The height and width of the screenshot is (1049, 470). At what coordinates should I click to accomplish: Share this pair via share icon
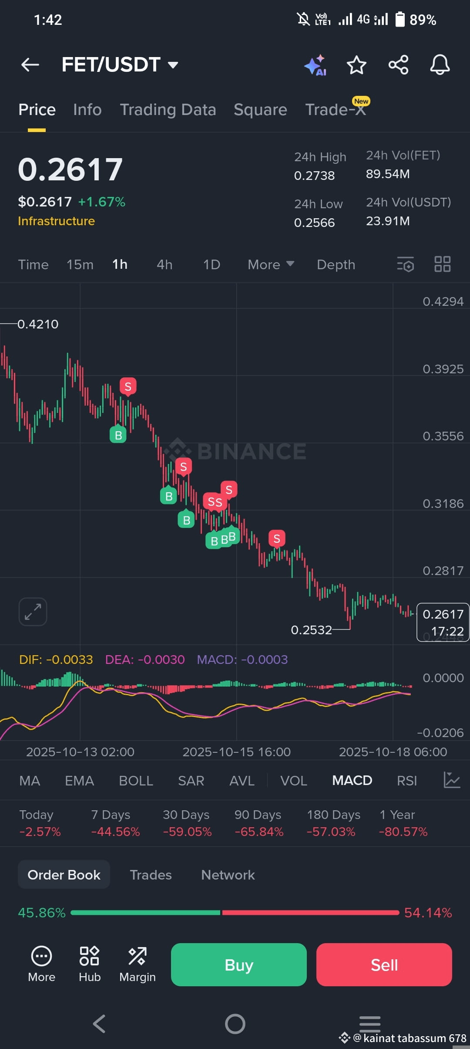[398, 65]
